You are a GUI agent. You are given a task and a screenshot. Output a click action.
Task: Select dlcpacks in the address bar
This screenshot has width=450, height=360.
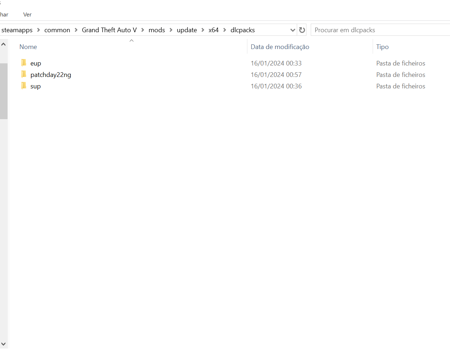(x=243, y=30)
